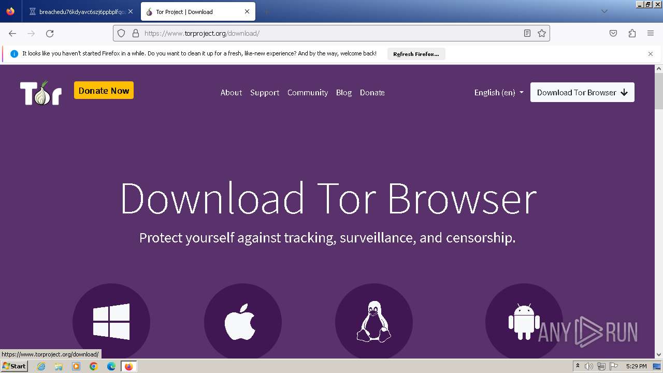Screen dimensions: 663x373
Task: Open Community menu item
Action: [x=308, y=92]
